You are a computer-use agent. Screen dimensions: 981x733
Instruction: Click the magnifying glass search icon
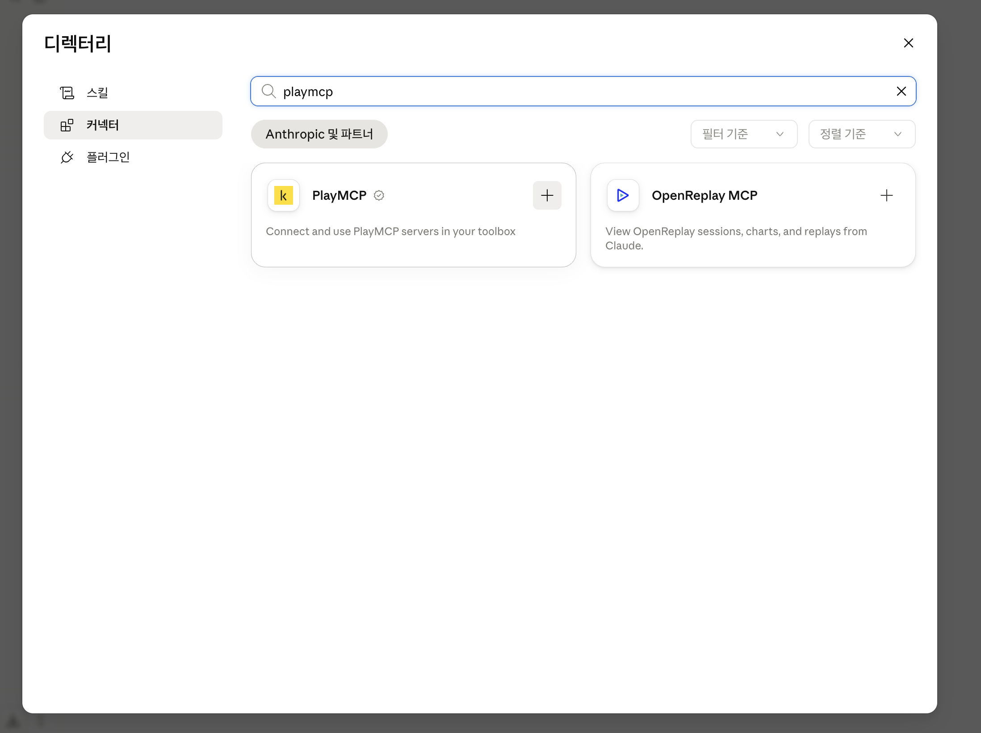pyautogui.click(x=269, y=91)
